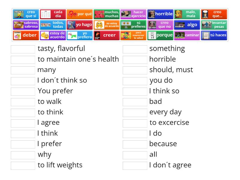Click the answer box next to 'every day'
The height and width of the screenshot is (180, 240).
tap(135, 112)
